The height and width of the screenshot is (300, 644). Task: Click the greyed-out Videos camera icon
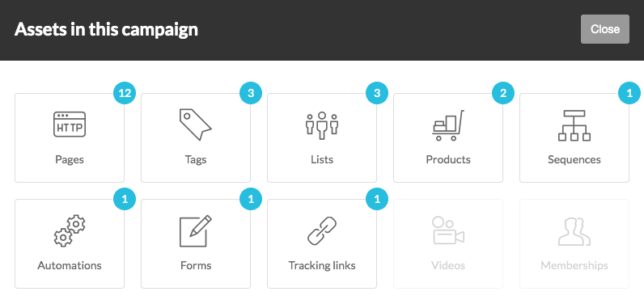tap(448, 231)
